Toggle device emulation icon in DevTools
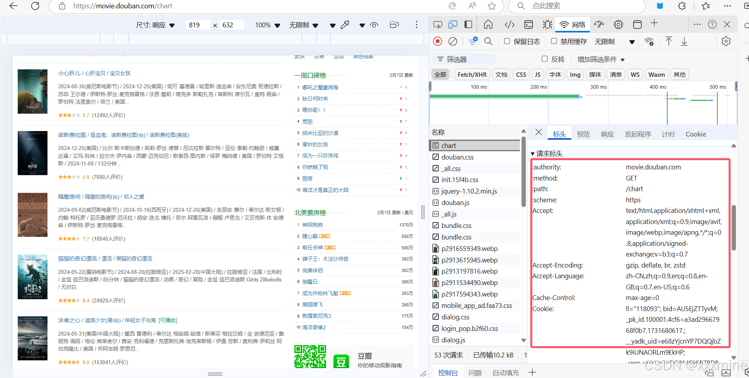 tap(453, 25)
